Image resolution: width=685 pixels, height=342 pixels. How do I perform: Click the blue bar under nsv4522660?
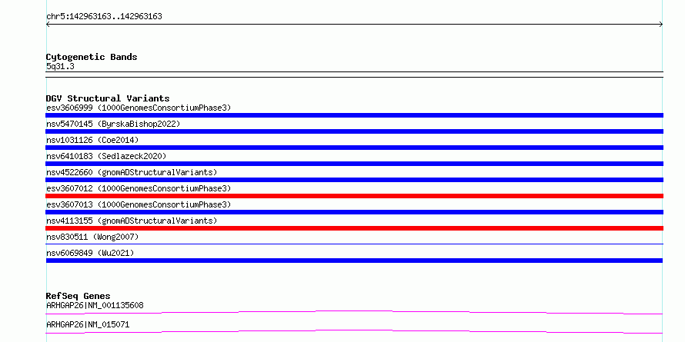pos(354,180)
